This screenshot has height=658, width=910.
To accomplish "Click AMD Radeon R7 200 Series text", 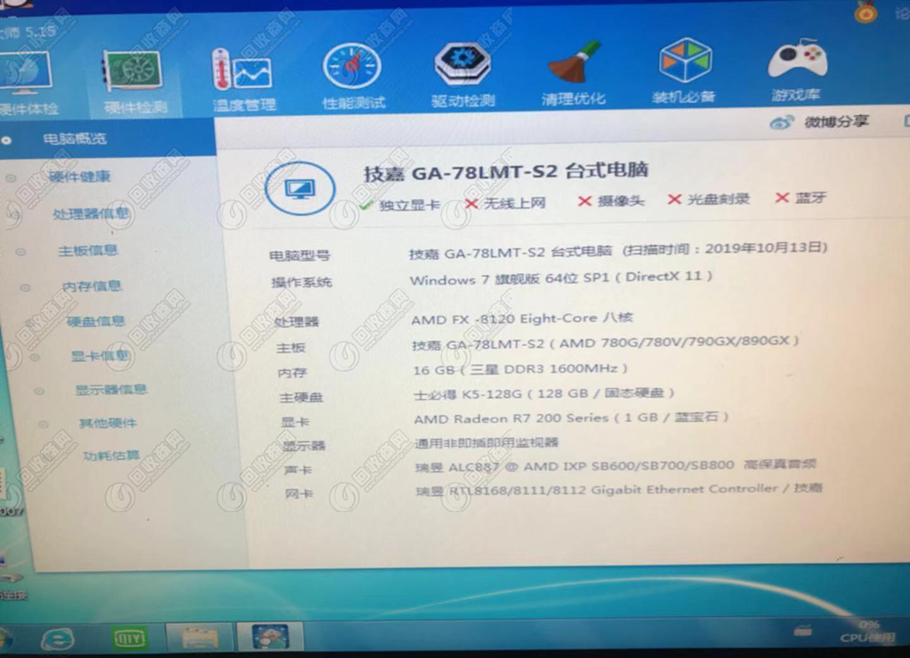I will tap(571, 418).
